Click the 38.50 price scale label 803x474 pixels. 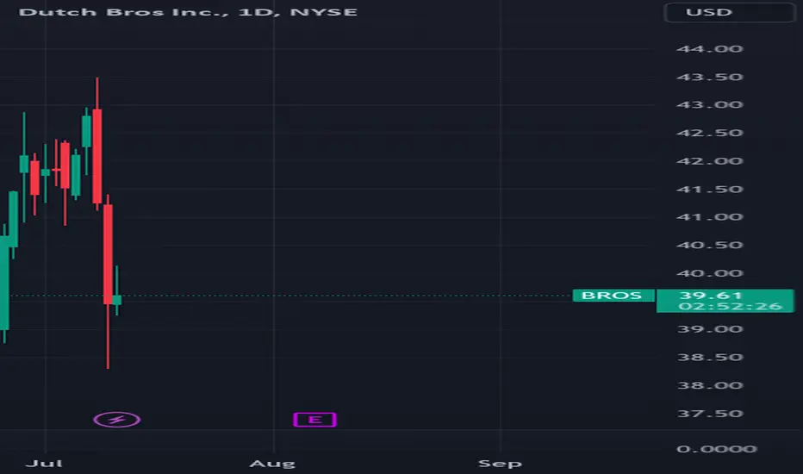tap(709, 357)
